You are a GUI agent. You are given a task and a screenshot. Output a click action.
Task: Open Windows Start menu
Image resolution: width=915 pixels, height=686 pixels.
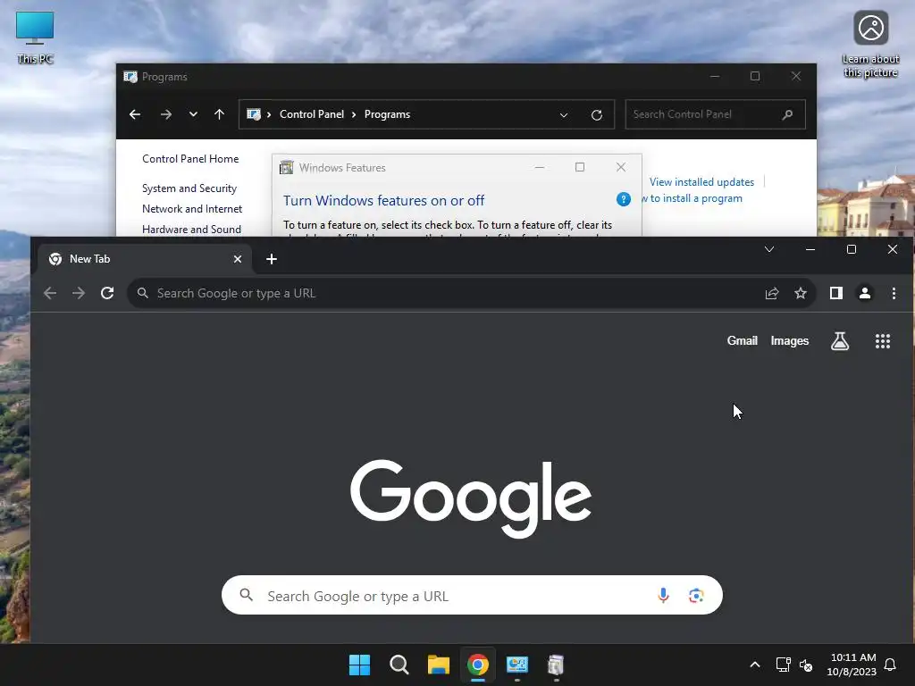(359, 665)
